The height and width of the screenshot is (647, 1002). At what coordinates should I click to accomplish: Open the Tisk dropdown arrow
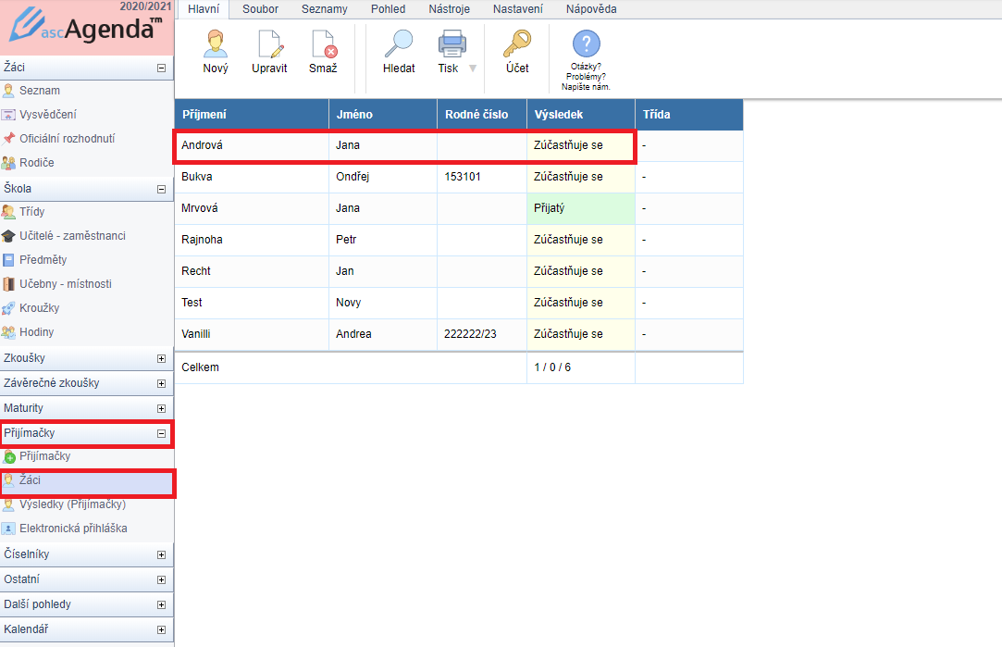pos(473,68)
